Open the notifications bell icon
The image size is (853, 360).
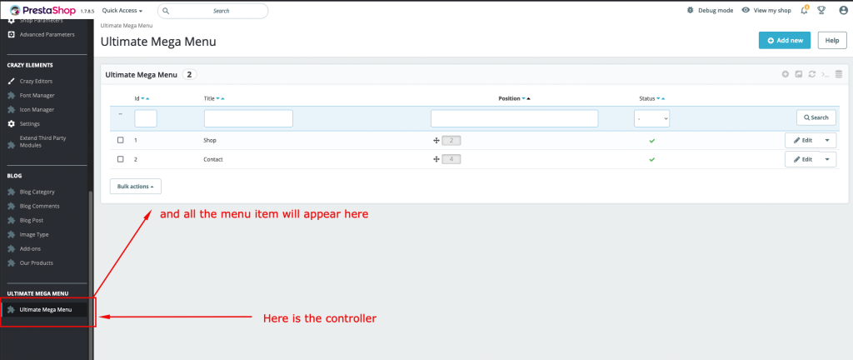(x=803, y=11)
